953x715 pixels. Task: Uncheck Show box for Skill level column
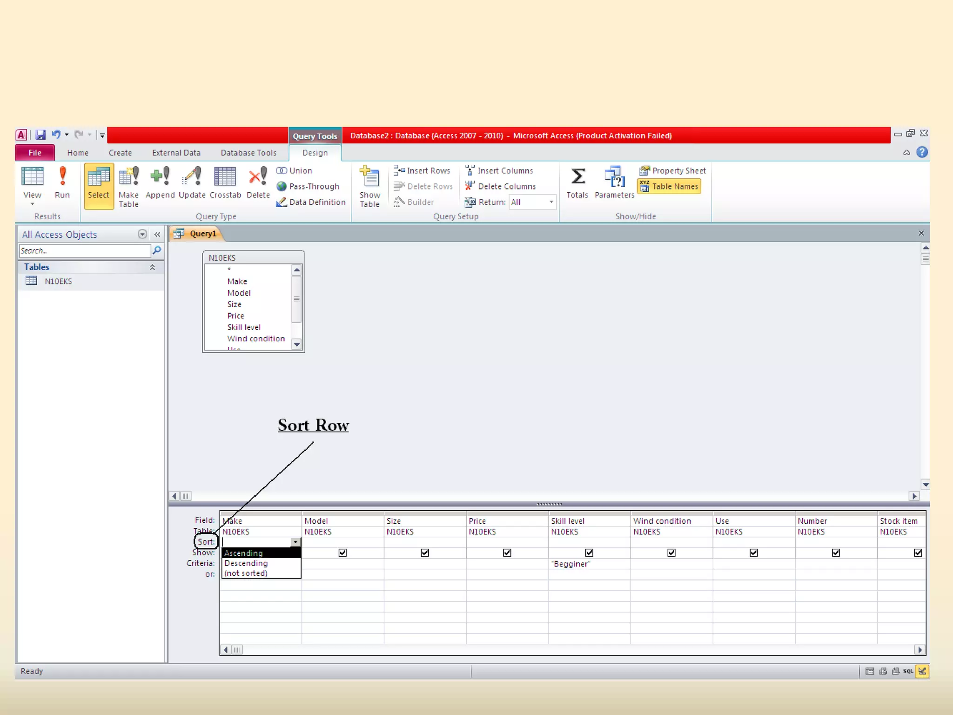click(x=589, y=553)
